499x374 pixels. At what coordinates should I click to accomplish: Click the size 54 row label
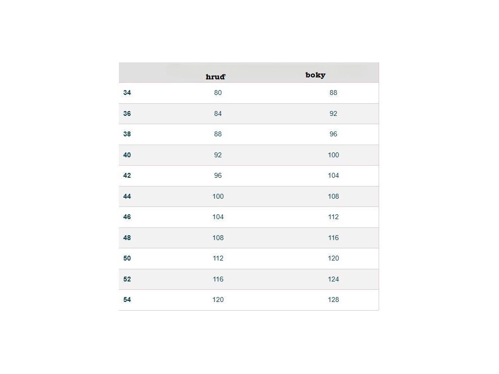coord(127,299)
